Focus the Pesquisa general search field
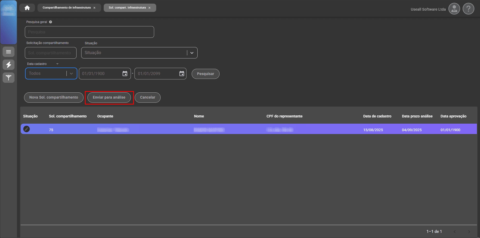The height and width of the screenshot is (238, 480). 89,32
